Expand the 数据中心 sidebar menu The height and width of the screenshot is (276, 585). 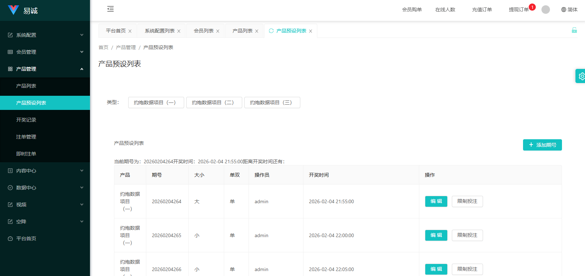pyautogui.click(x=45, y=188)
